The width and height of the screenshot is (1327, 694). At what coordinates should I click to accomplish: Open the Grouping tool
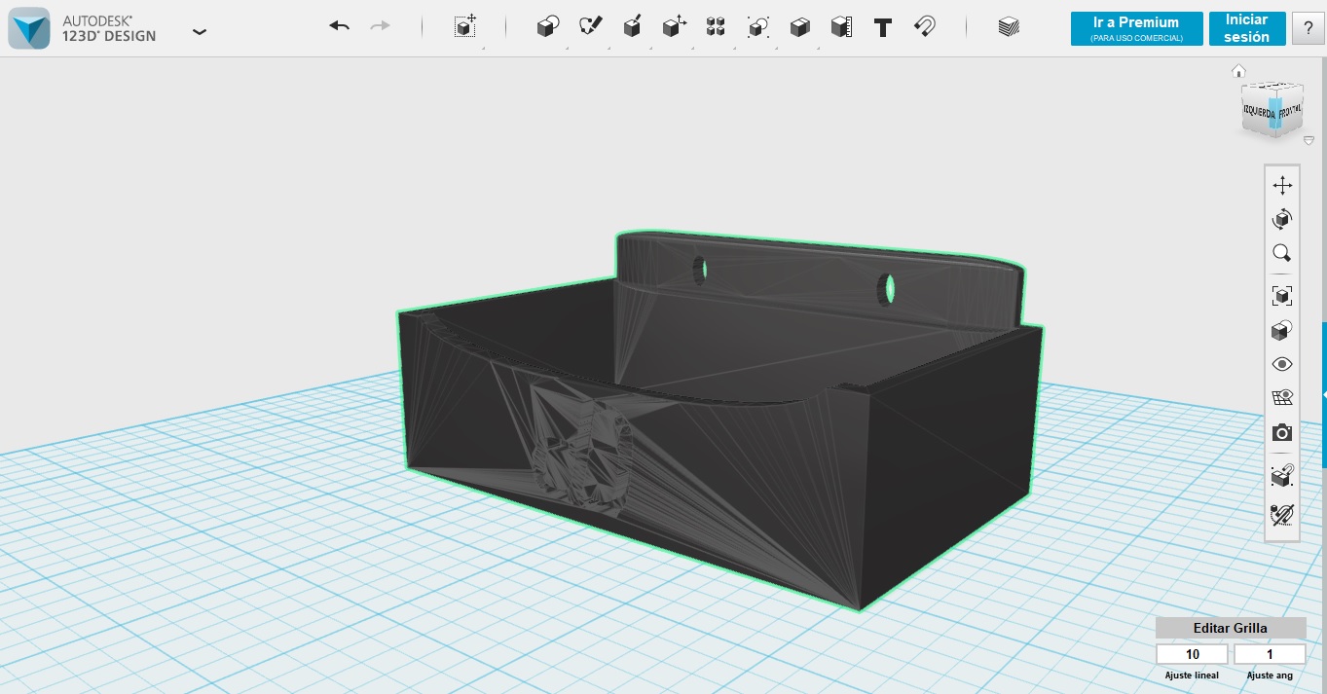click(758, 27)
